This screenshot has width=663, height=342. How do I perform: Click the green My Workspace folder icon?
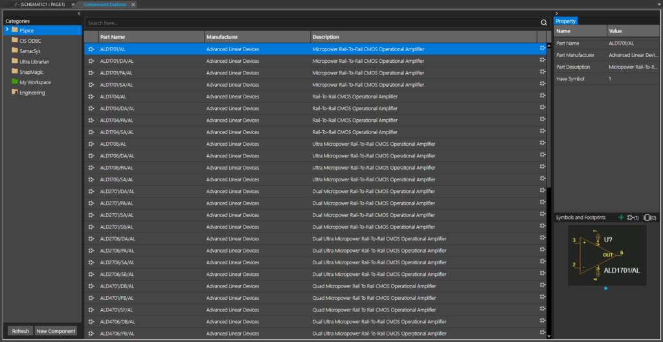click(x=15, y=82)
